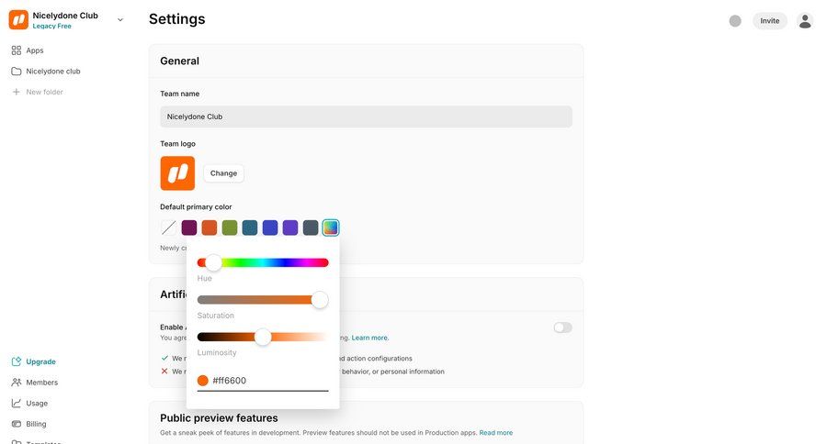Screen dimensions: 827x444
Task: Open the Upgrade icon in sidebar
Action: click(17, 361)
